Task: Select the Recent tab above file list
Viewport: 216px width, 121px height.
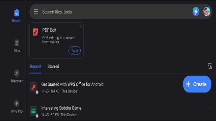Action: click(x=35, y=67)
